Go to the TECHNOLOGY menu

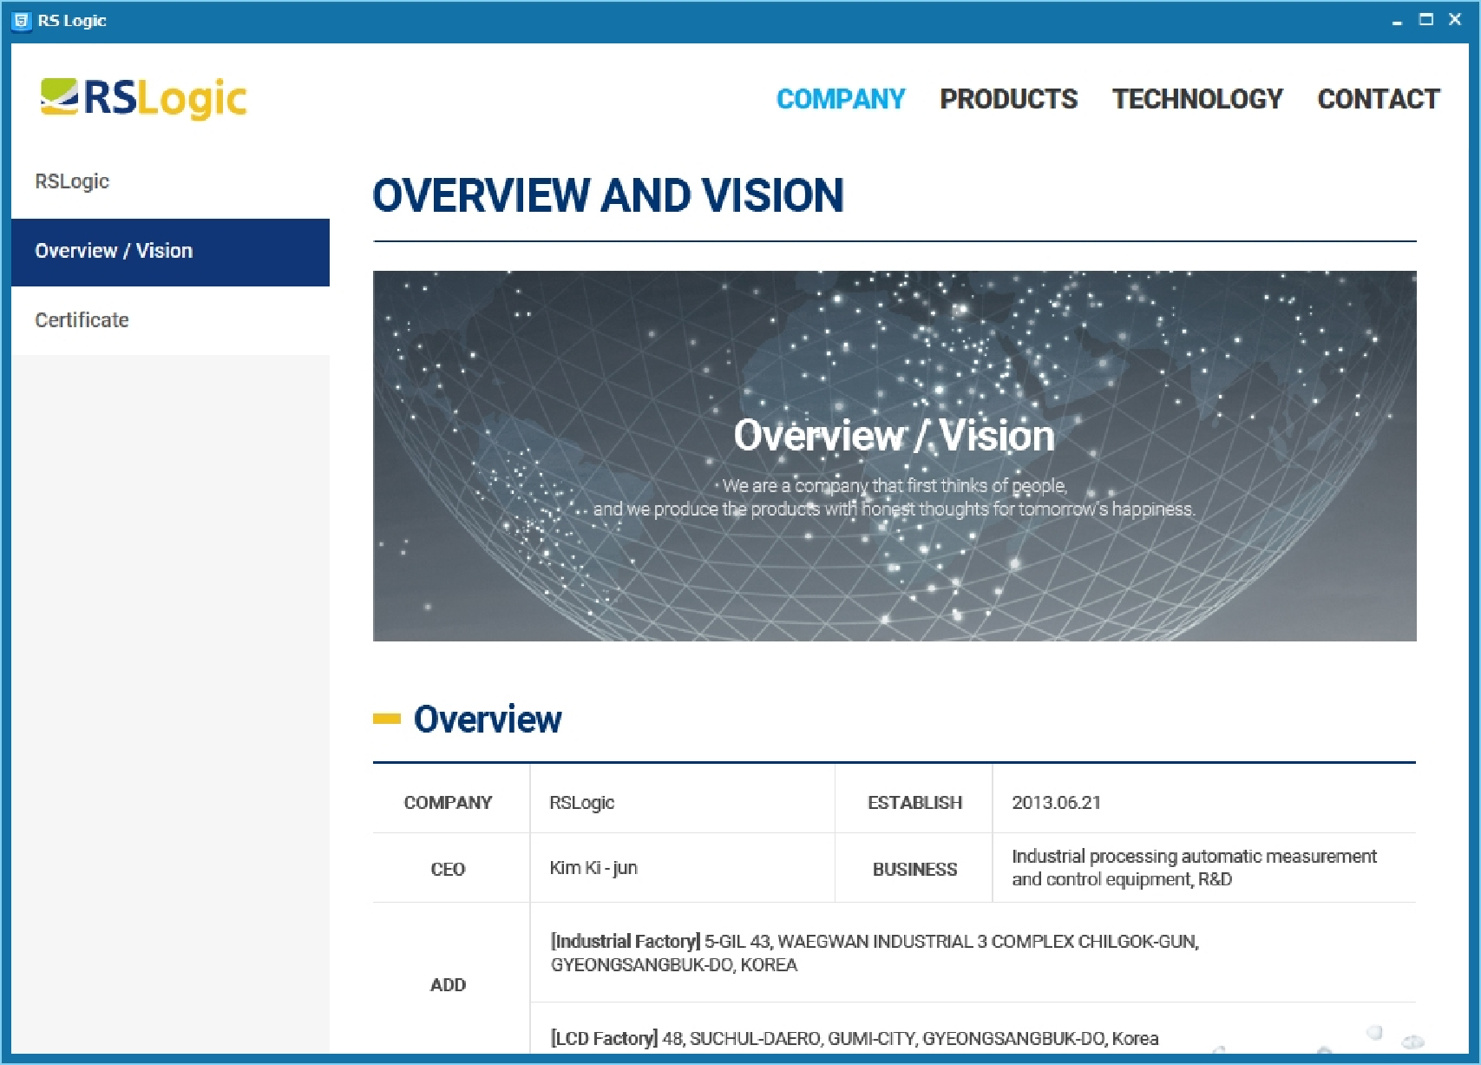click(x=1196, y=99)
